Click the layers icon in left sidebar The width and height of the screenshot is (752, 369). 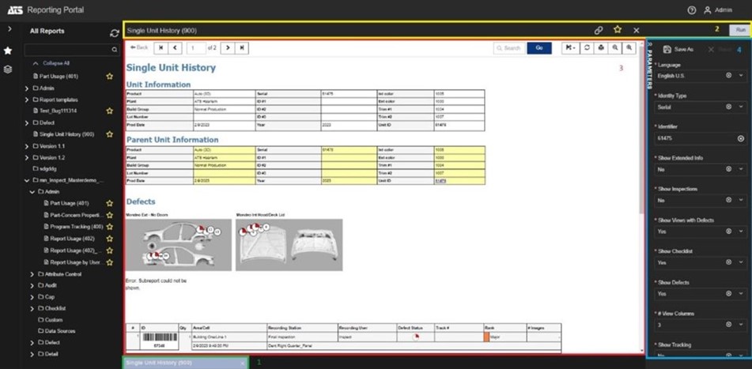tap(8, 70)
